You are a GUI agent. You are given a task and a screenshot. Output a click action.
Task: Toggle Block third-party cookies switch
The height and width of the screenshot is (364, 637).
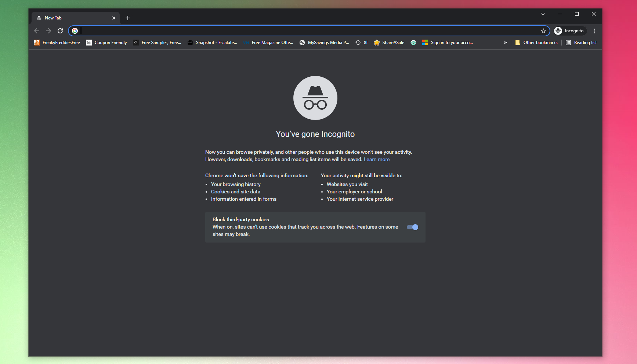pos(412,227)
